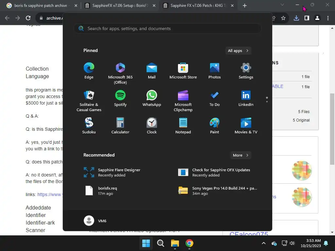
Task: Open the VM6 user account menu
Action: 95,221
